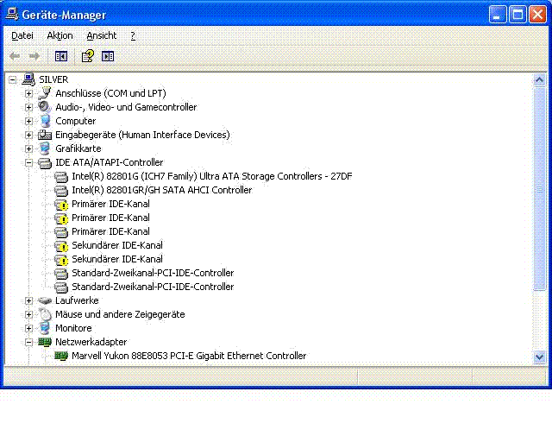Click the Grafikkarte monitor icon
The width and height of the screenshot is (552, 442).
(x=45, y=148)
